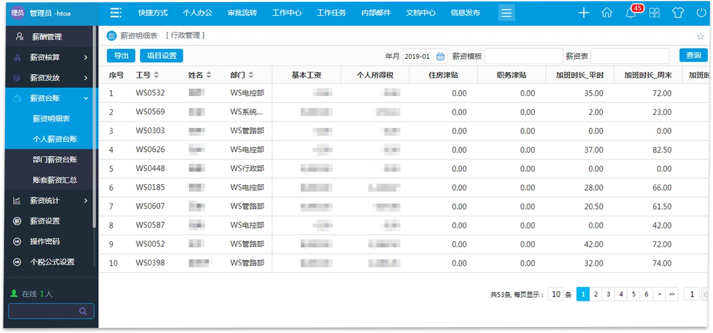Viewport: 713px width, 333px height.
Task: Open notifications via the bell icon showing 45
Action: click(630, 13)
